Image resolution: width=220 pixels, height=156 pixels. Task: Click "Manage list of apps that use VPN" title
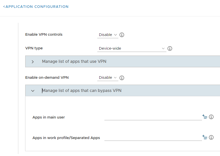[x=74, y=61]
